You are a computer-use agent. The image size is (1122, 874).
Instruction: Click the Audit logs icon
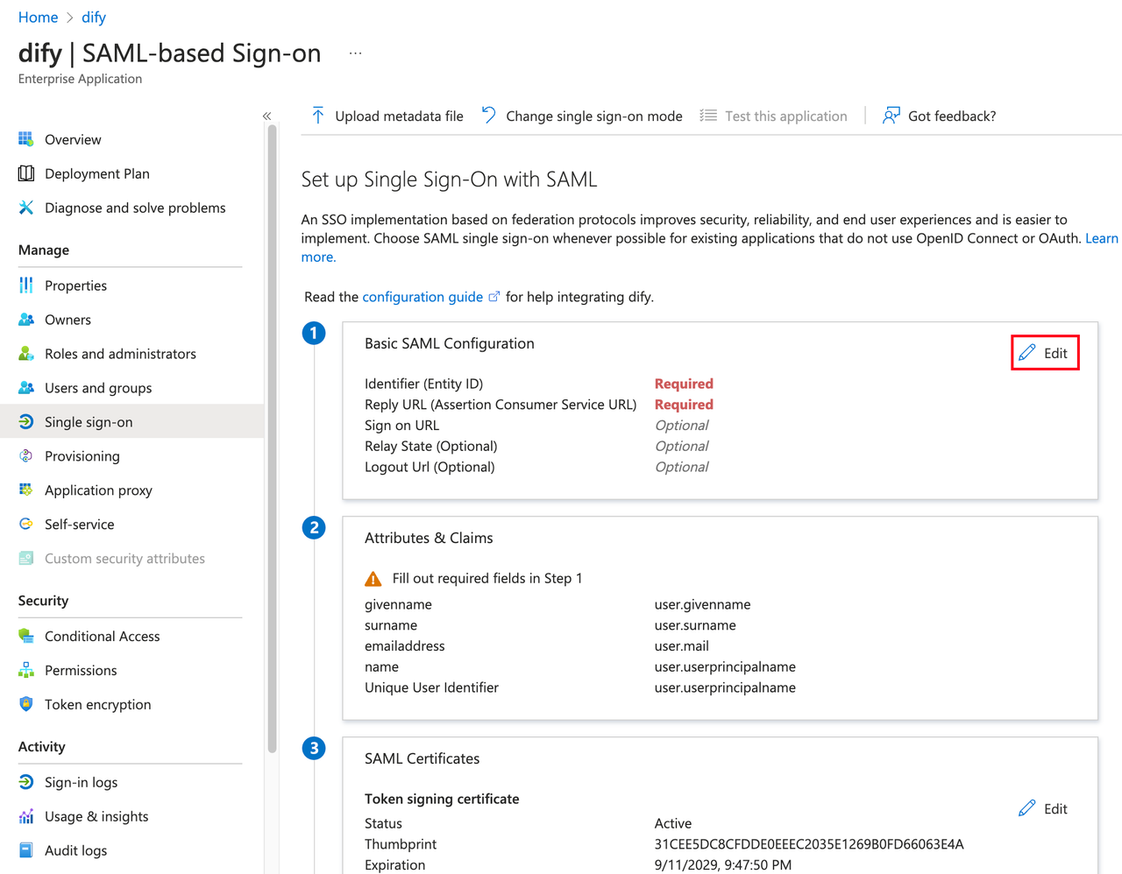(26, 851)
